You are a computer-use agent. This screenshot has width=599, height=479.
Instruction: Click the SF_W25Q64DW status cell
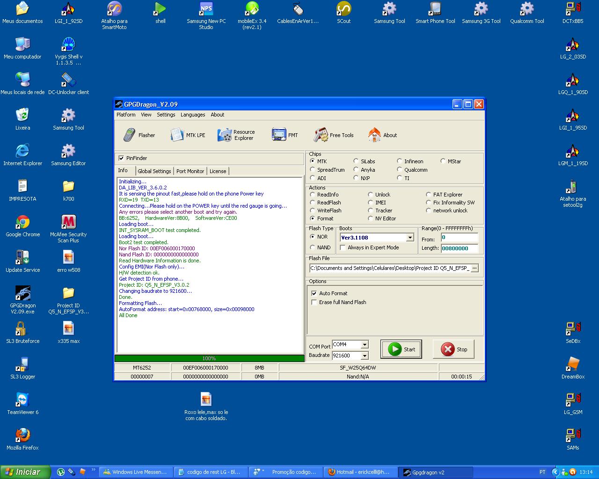(x=358, y=368)
